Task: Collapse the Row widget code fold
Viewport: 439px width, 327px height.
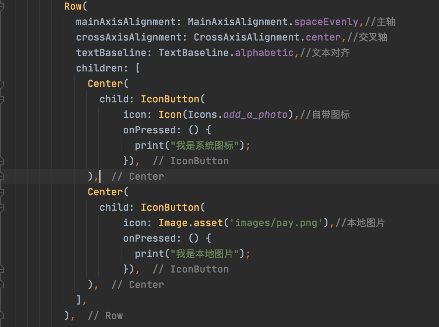Action: click(3, 6)
